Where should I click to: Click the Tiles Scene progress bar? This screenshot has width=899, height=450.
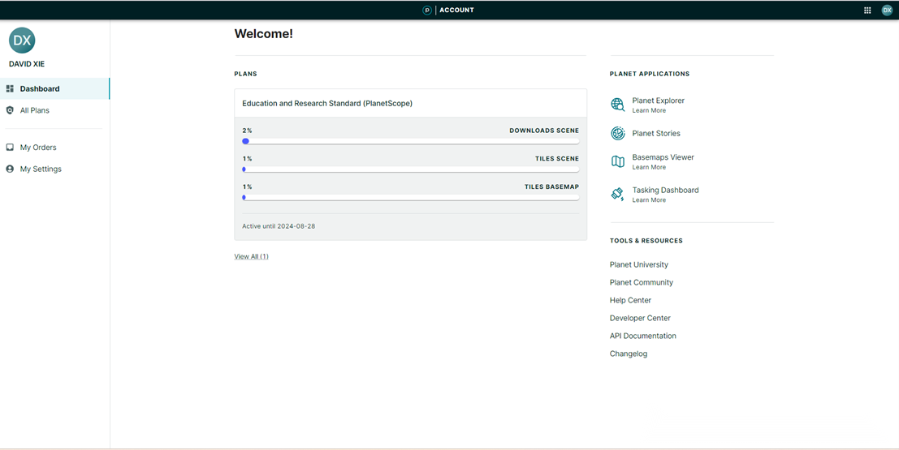point(410,169)
